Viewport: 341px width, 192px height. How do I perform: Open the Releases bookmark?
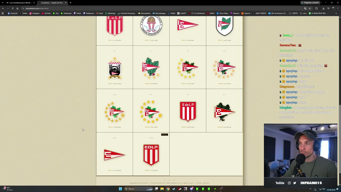235,13
